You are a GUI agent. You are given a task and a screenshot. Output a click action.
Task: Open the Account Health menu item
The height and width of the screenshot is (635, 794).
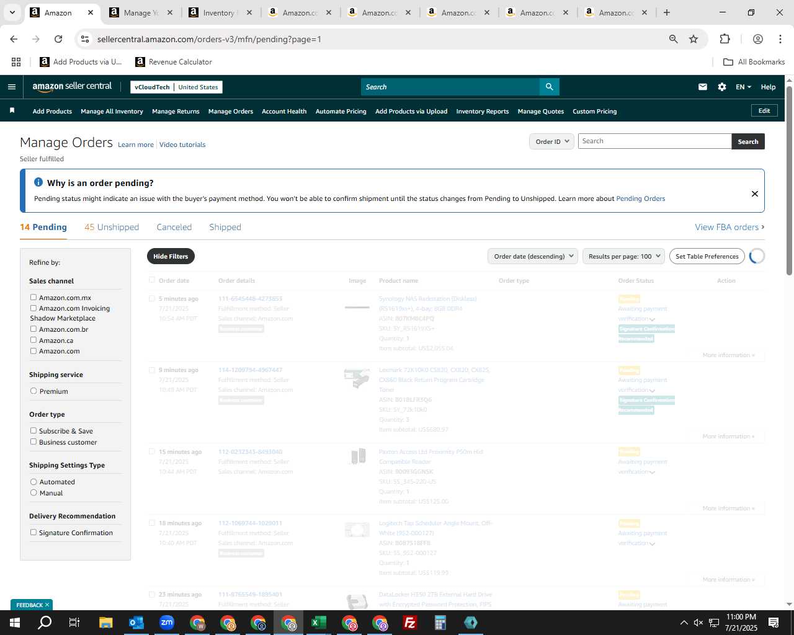click(x=284, y=111)
